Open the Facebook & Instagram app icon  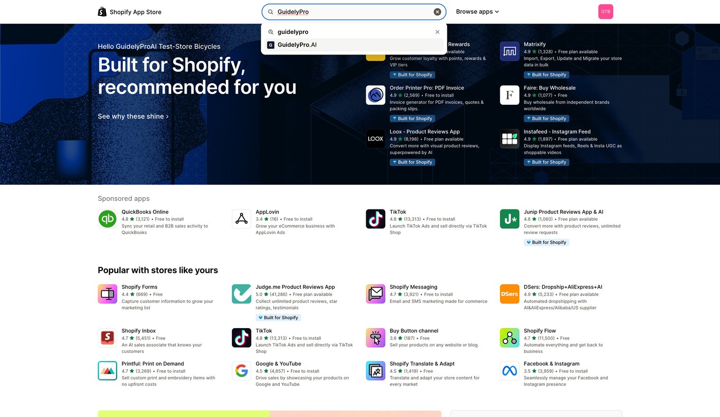click(510, 371)
